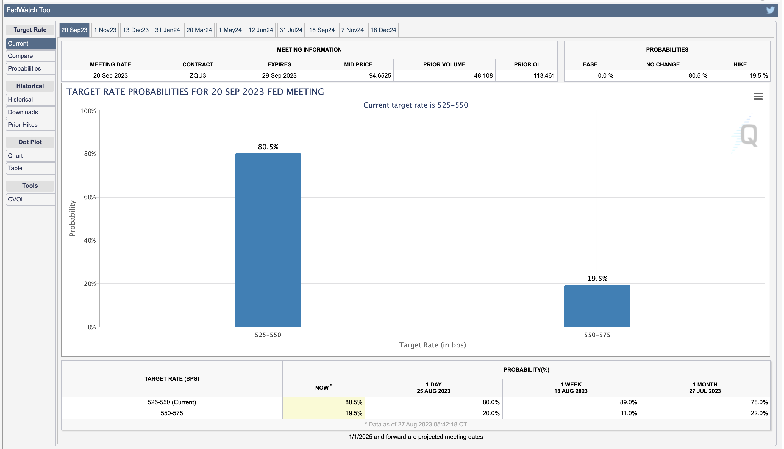Select the 20 Mar24 meeting tab

click(x=199, y=30)
